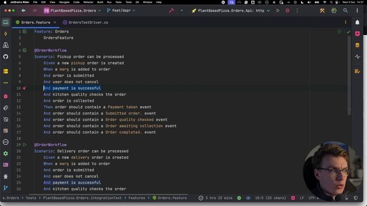Open the Git menu
The height and width of the screenshot is (206, 367).
[138, 2]
